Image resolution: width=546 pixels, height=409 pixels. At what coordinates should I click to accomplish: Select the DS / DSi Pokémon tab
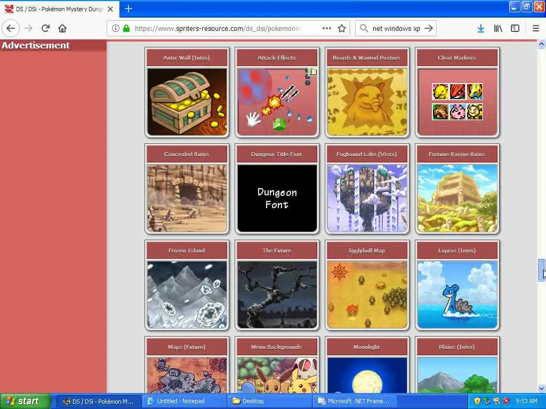60,9
